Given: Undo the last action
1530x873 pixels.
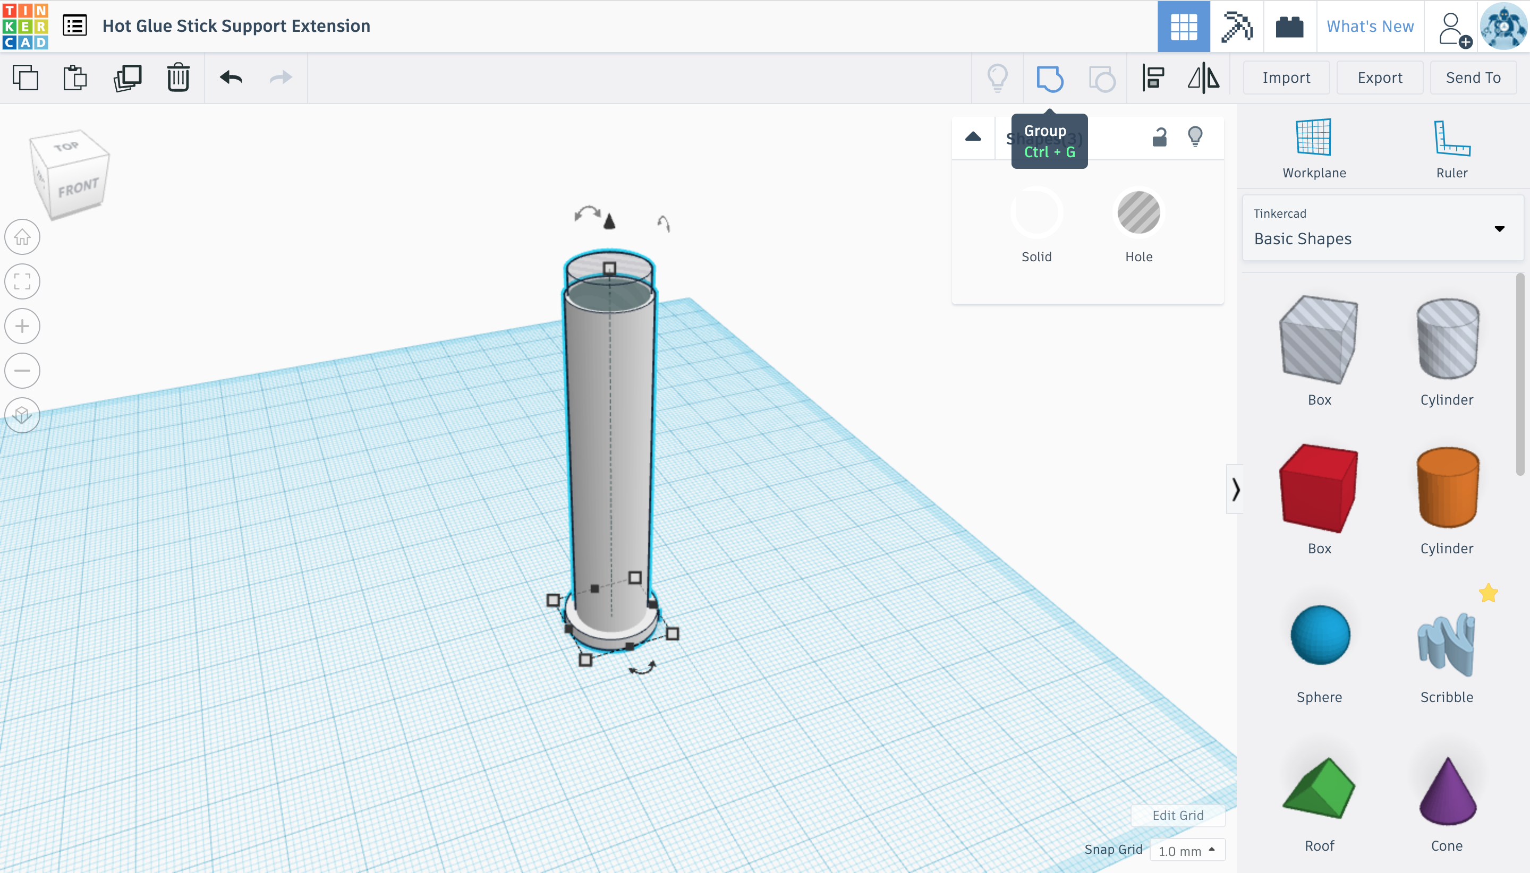Looking at the screenshot, I should pyautogui.click(x=231, y=78).
